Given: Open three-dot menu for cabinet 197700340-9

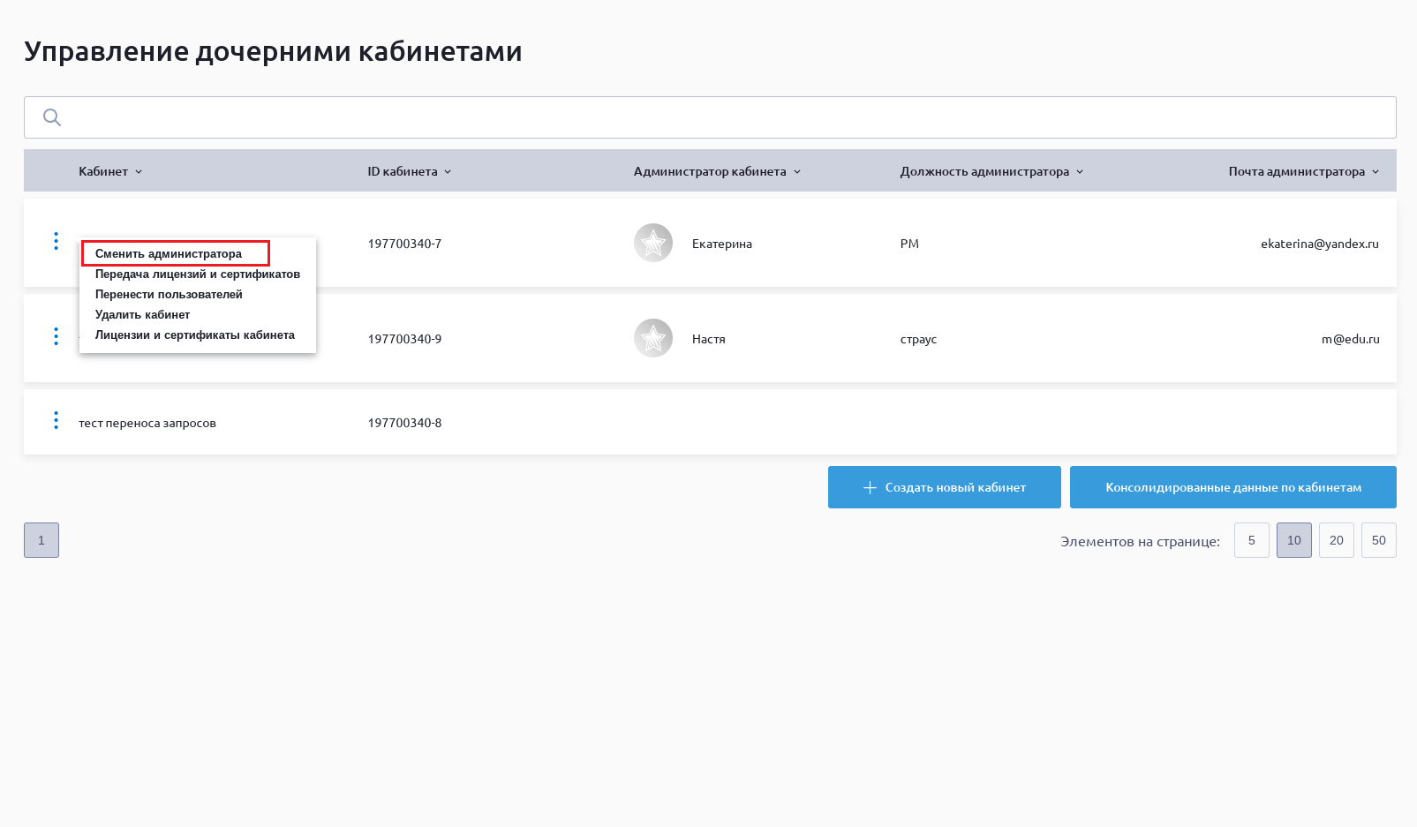Looking at the screenshot, I should coord(56,336).
